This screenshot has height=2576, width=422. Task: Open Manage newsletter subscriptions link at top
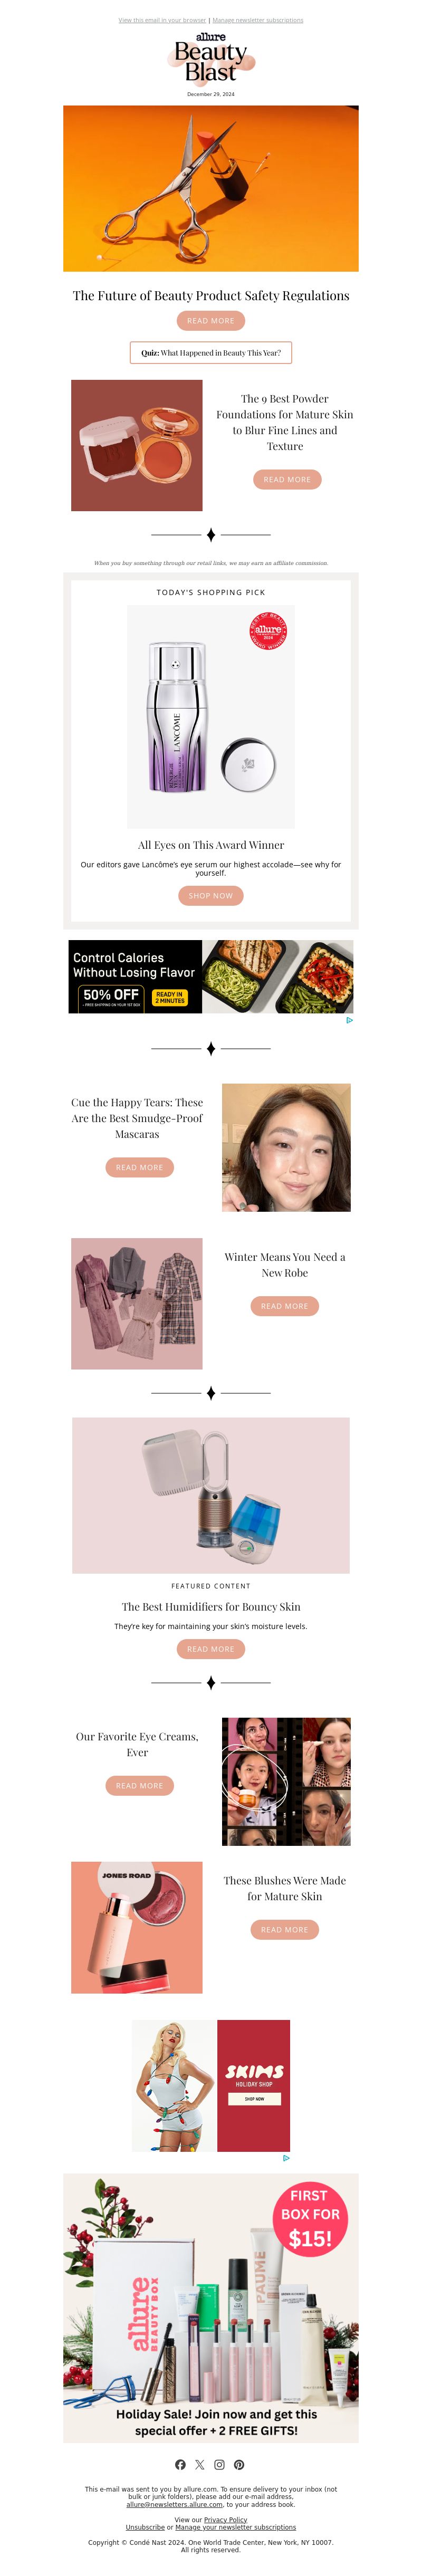click(x=258, y=20)
